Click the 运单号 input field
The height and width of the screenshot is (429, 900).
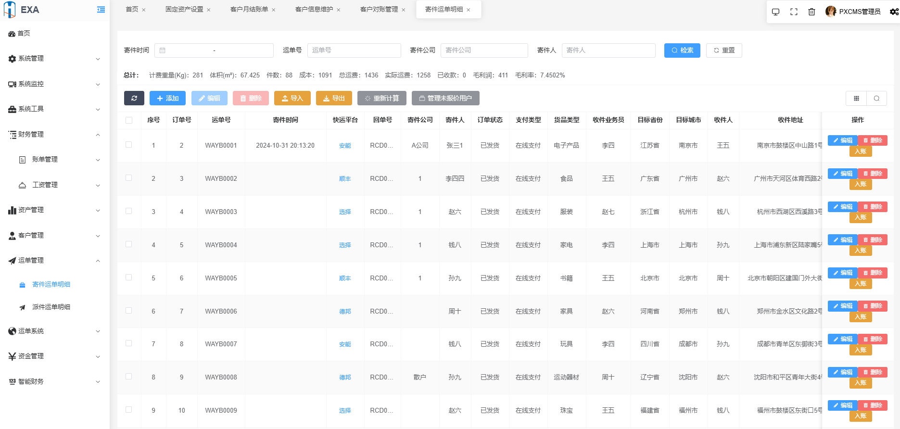[354, 50]
